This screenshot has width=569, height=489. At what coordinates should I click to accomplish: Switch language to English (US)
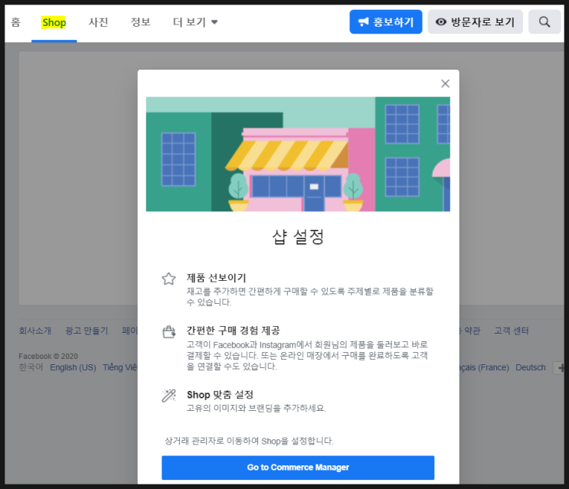73,367
